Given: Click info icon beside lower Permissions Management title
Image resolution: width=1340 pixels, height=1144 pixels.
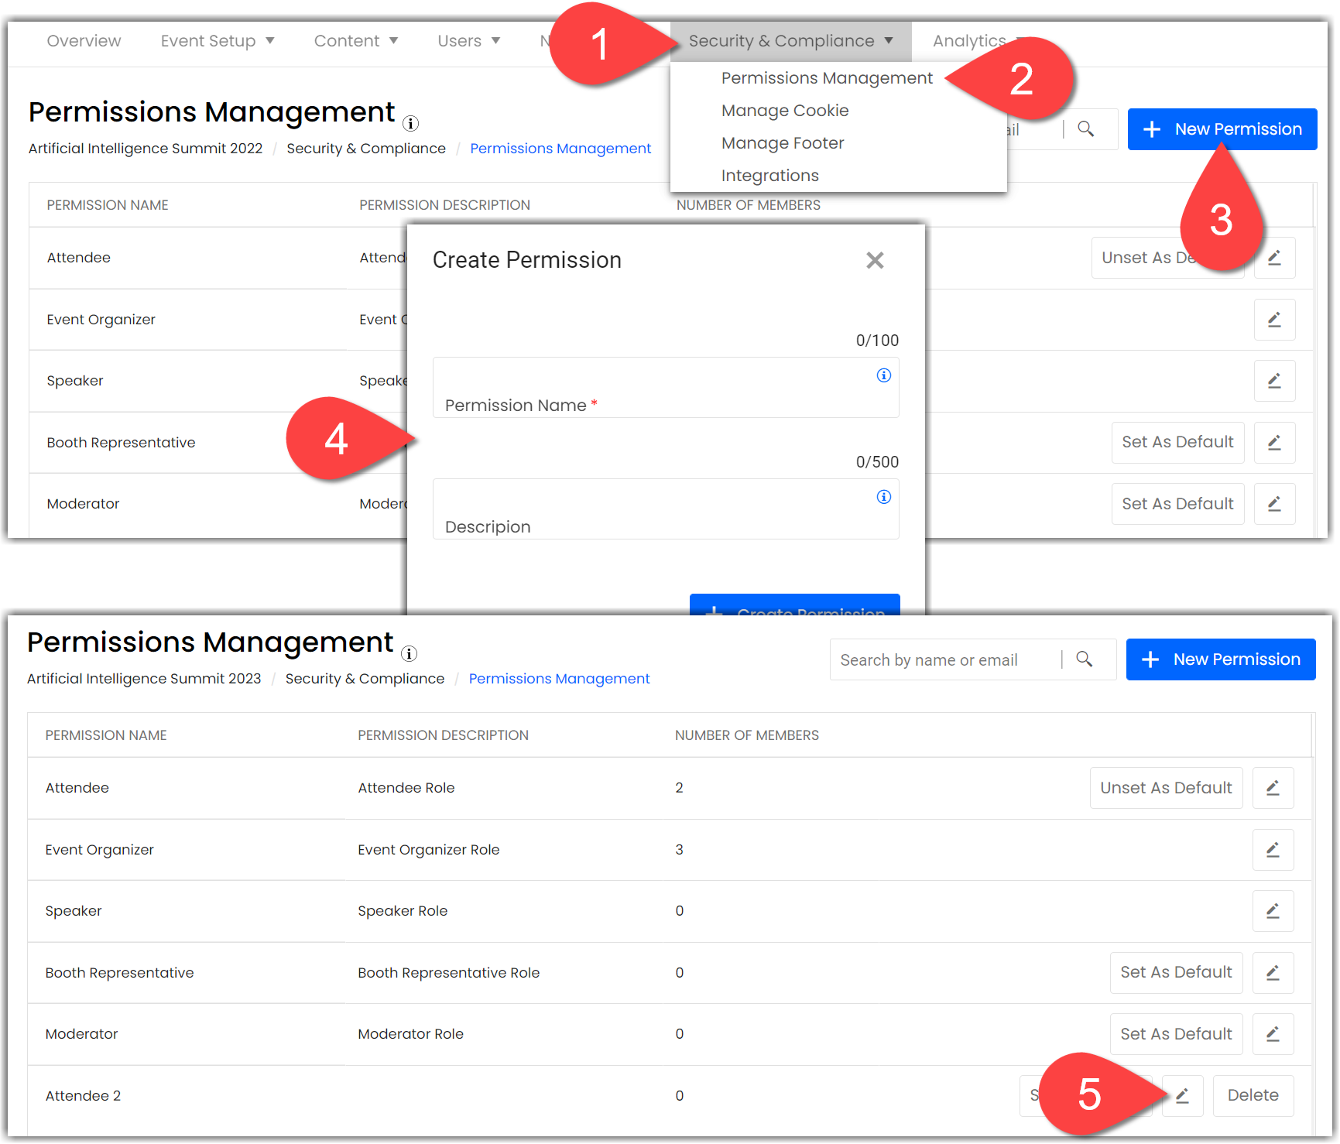Looking at the screenshot, I should [410, 653].
